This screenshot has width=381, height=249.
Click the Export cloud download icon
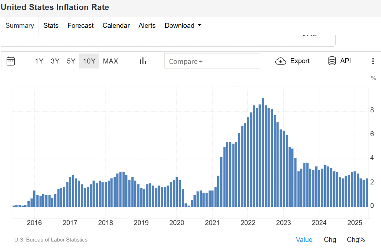point(280,61)
